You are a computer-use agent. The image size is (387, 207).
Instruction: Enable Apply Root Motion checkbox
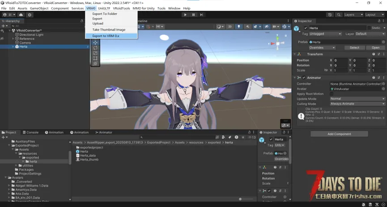(x=332, y=94)
